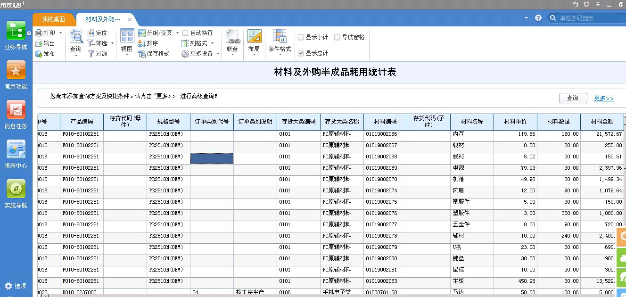Expand the 查询 dropdown arrow
Image resolution: width=626 pixels, height=297 pixels.
pyautogui.click(x=76, y=56)
